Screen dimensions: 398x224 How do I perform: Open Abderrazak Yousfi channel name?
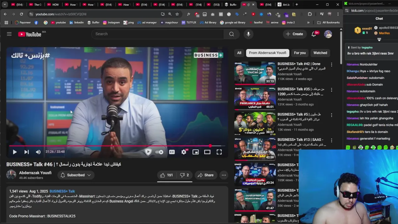pyautogui.click(x=35, y=173)
